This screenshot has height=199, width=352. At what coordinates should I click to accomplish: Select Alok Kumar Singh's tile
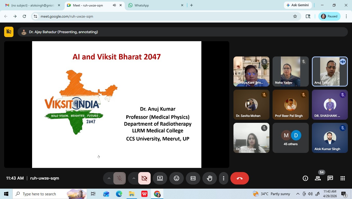click(330, 138)
